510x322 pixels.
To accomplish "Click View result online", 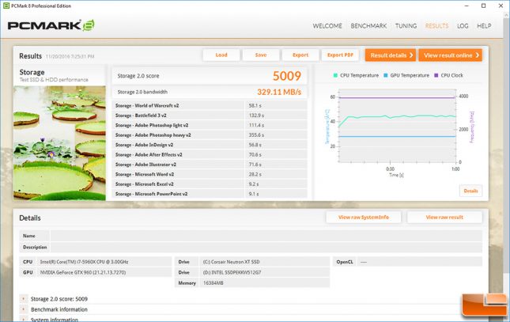I will pos(451,55).
